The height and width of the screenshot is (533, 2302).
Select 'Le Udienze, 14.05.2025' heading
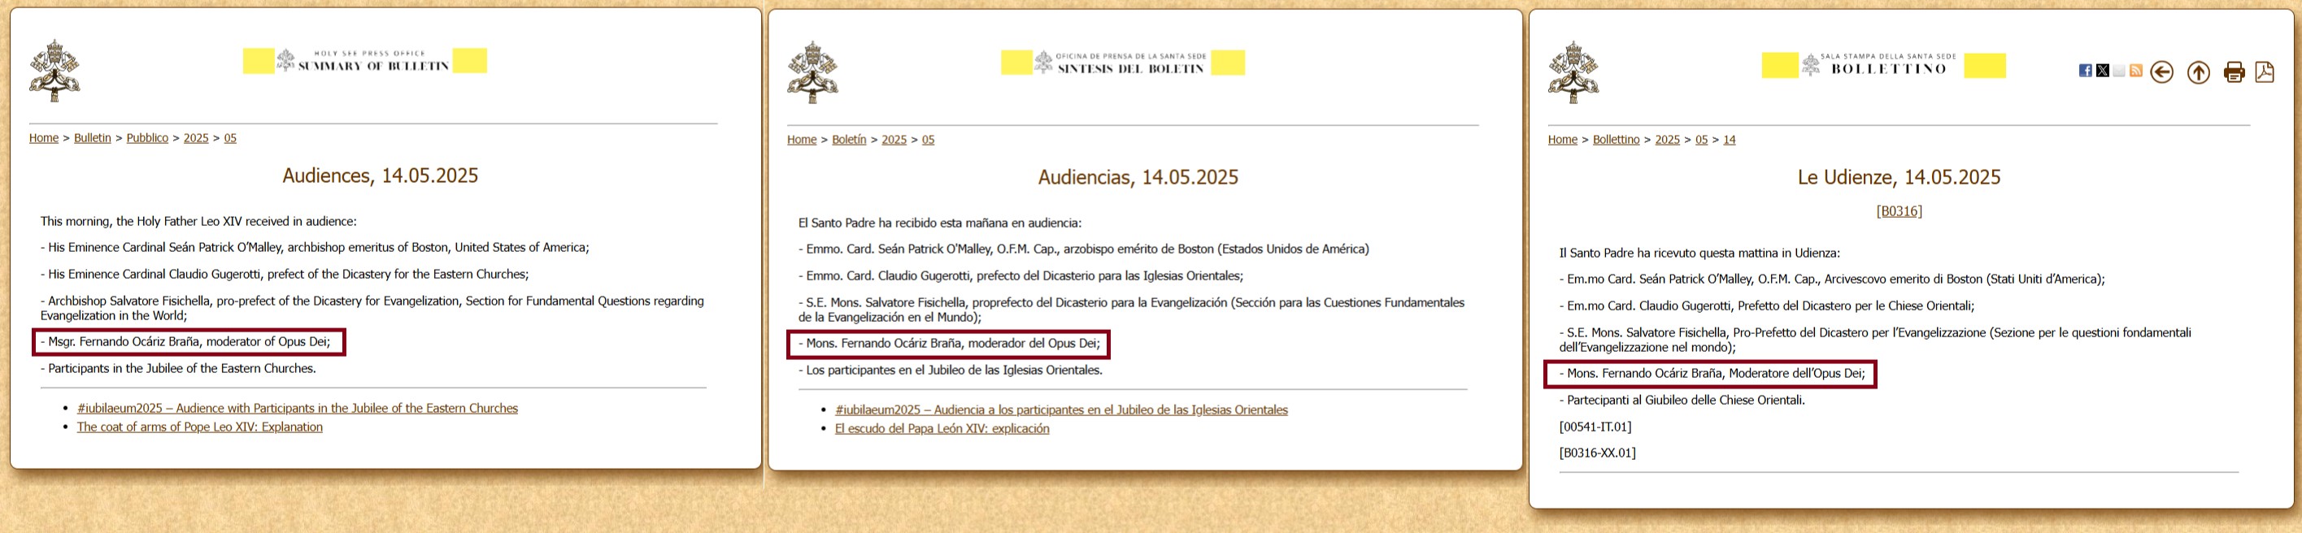point(1899,177)
